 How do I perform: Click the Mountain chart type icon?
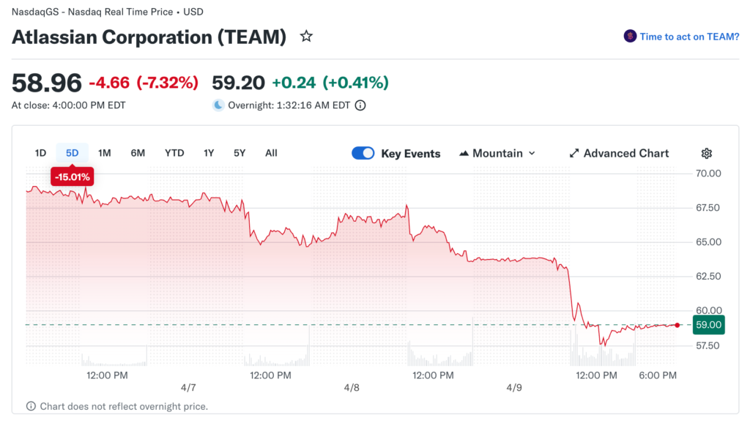pos(464,154)
